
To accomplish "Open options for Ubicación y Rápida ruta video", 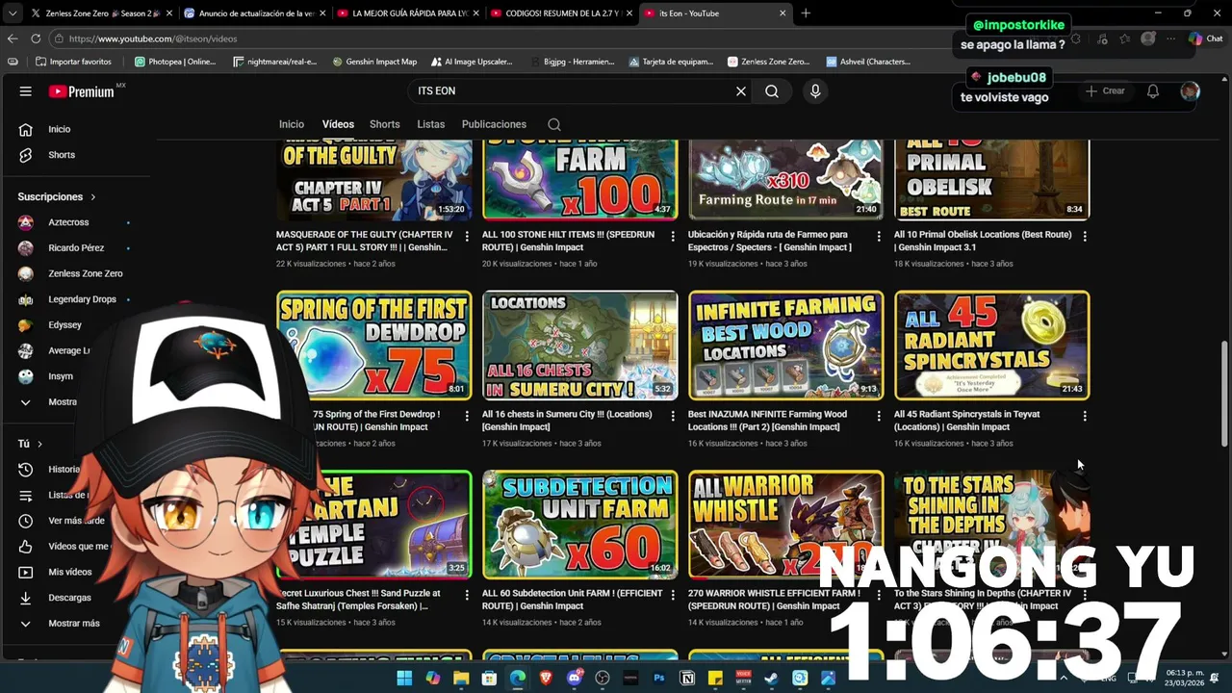I will pos(879,236).
